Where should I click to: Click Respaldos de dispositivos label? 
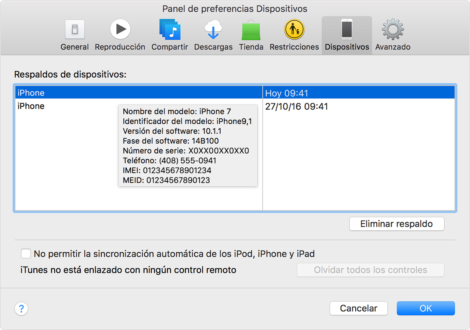tap(70, 75)
